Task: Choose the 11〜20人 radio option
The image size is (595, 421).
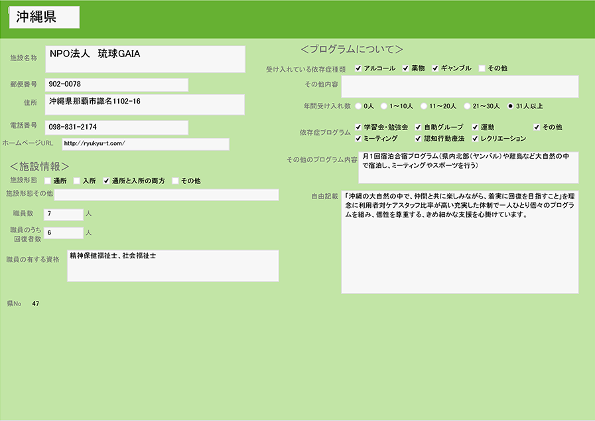Action: coord(423,106)
